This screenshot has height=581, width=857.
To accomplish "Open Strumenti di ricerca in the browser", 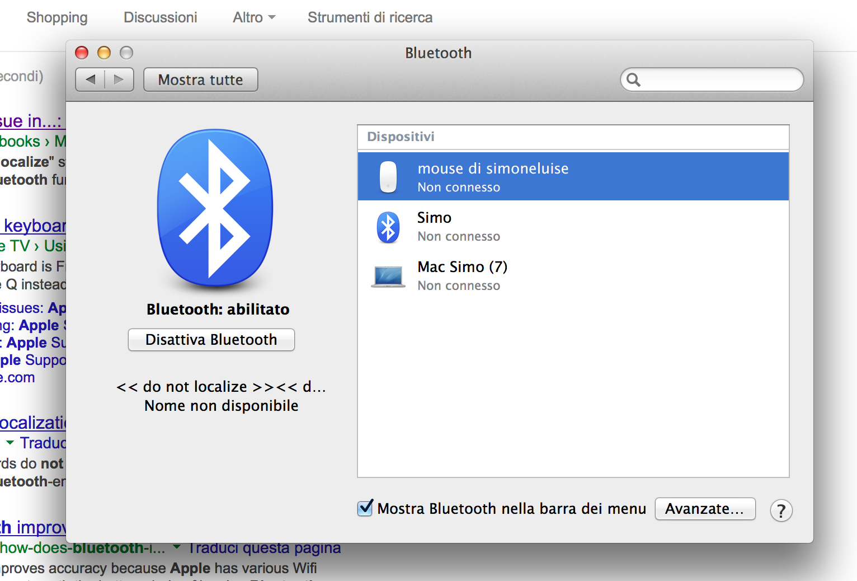I will pos(370,18).
